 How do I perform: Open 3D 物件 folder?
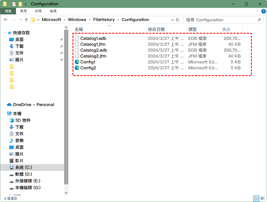23,120
